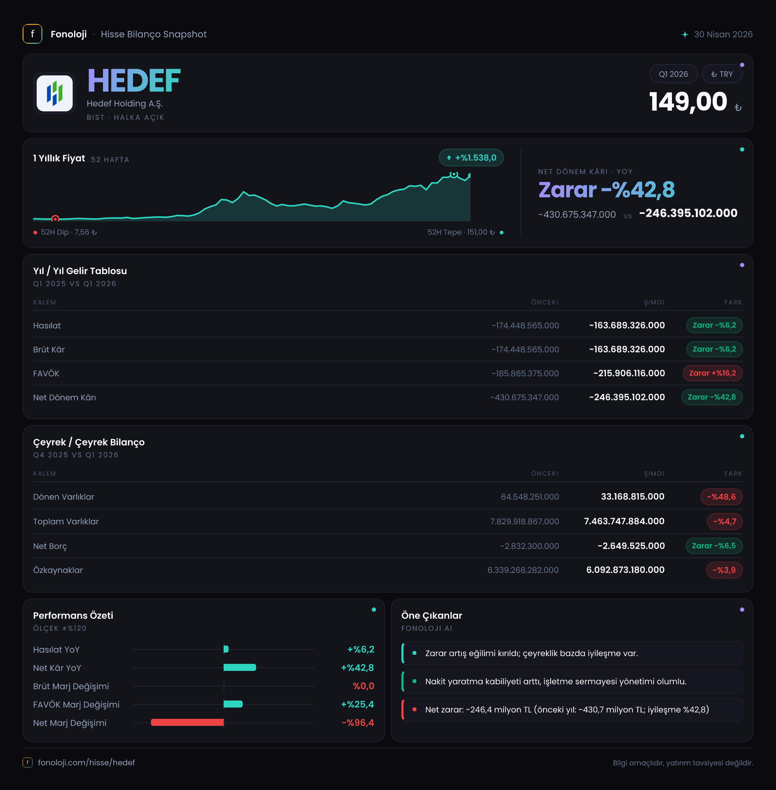Click the Özkaynaklar value 6.092.873.180.000
776x790 pixels.
click(x=625, y=570)
